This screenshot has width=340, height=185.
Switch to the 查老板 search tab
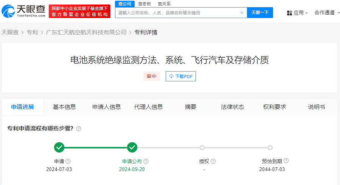(x=144, y=4)
